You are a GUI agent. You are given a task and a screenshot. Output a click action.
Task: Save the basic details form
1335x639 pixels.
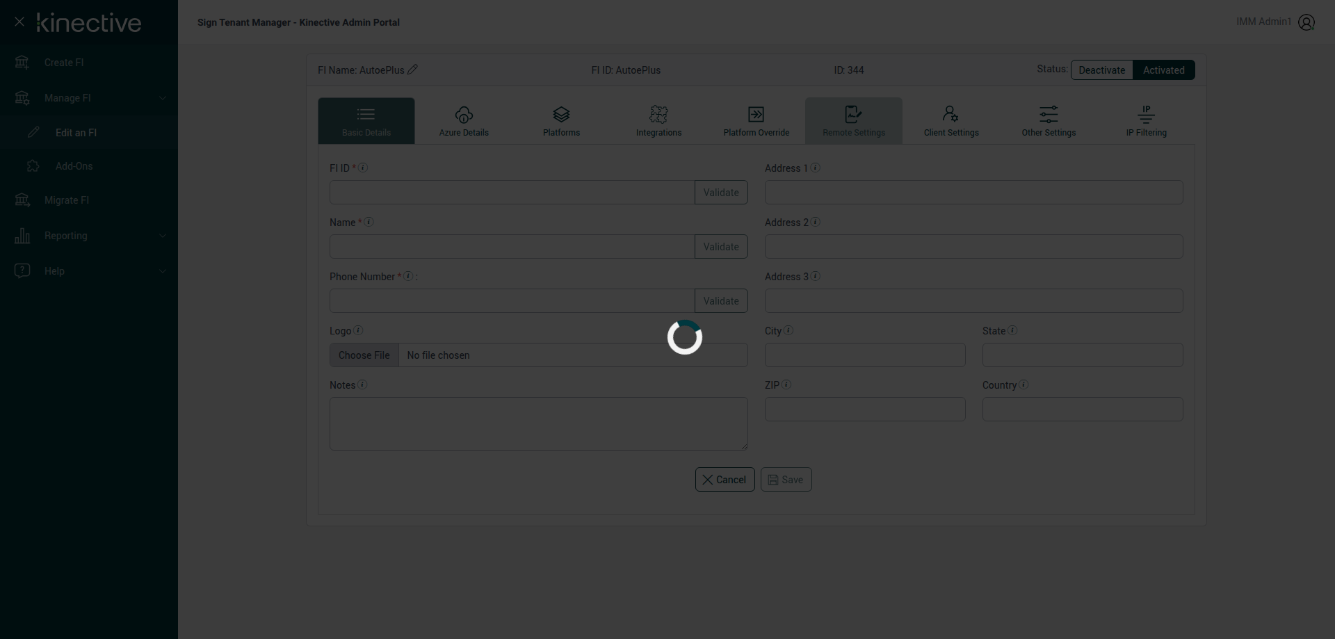click(x=786, y=480)
